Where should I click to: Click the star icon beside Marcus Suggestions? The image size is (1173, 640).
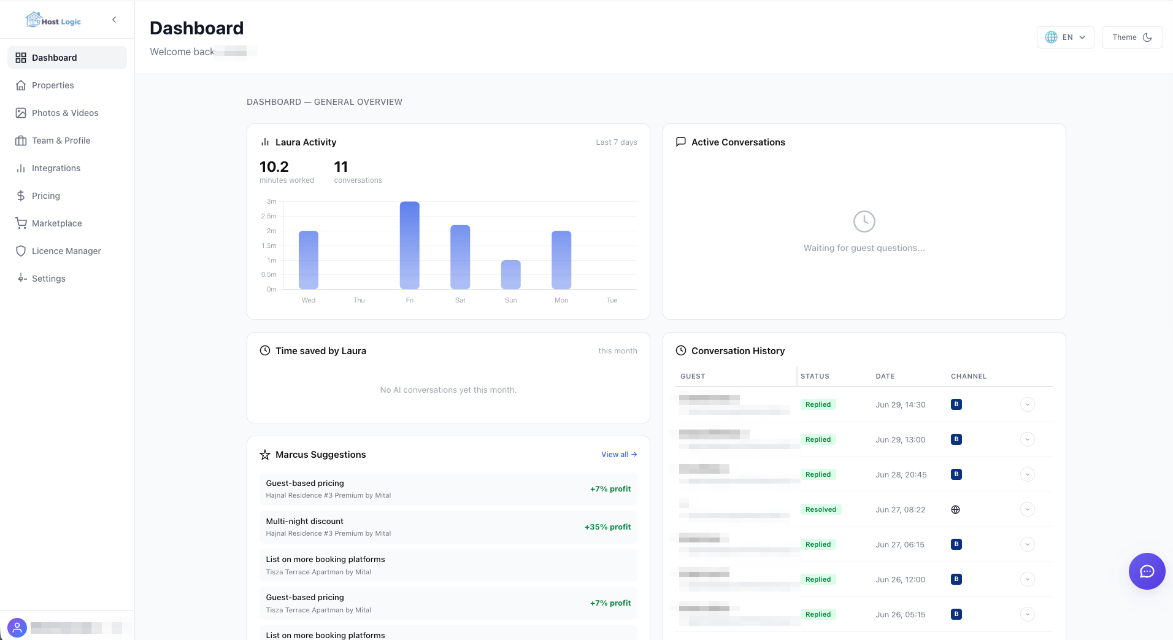click(265, 455)
